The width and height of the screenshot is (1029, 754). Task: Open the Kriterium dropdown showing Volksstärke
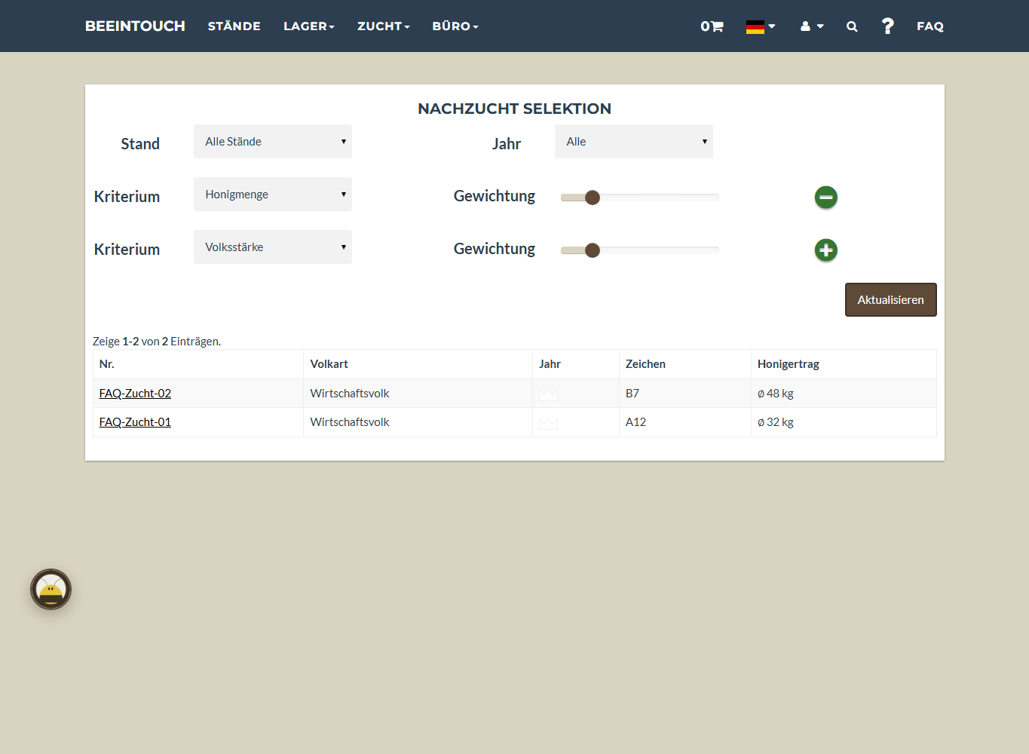click(273, 247)
